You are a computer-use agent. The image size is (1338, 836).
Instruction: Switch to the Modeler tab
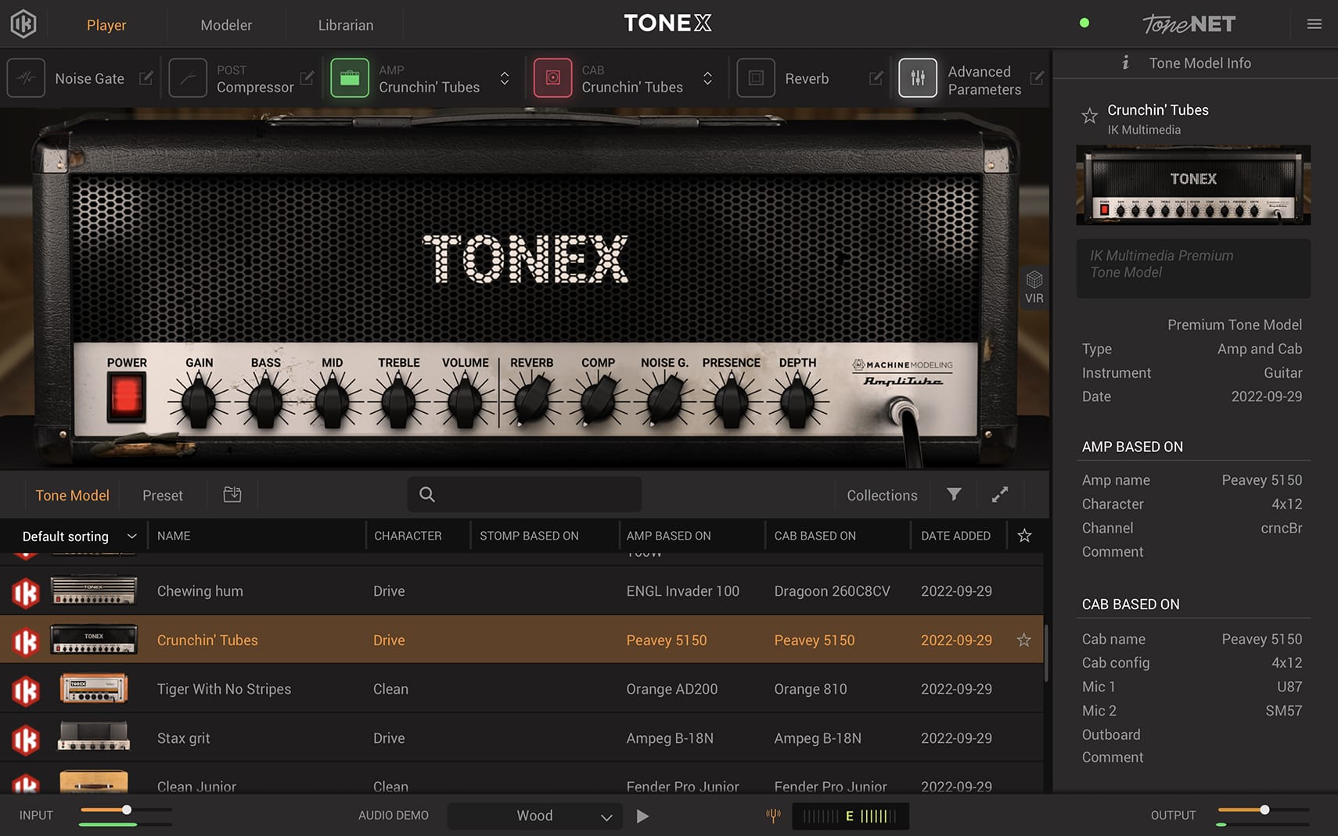226,24
